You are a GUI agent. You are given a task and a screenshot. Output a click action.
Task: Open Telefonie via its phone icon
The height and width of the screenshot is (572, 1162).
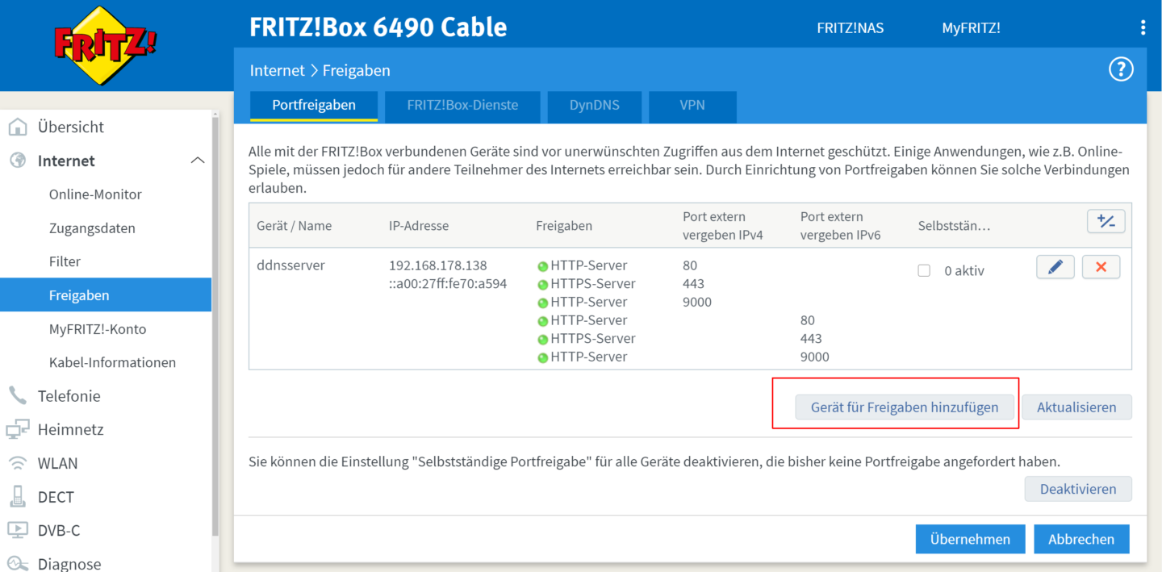click(17, 396)
